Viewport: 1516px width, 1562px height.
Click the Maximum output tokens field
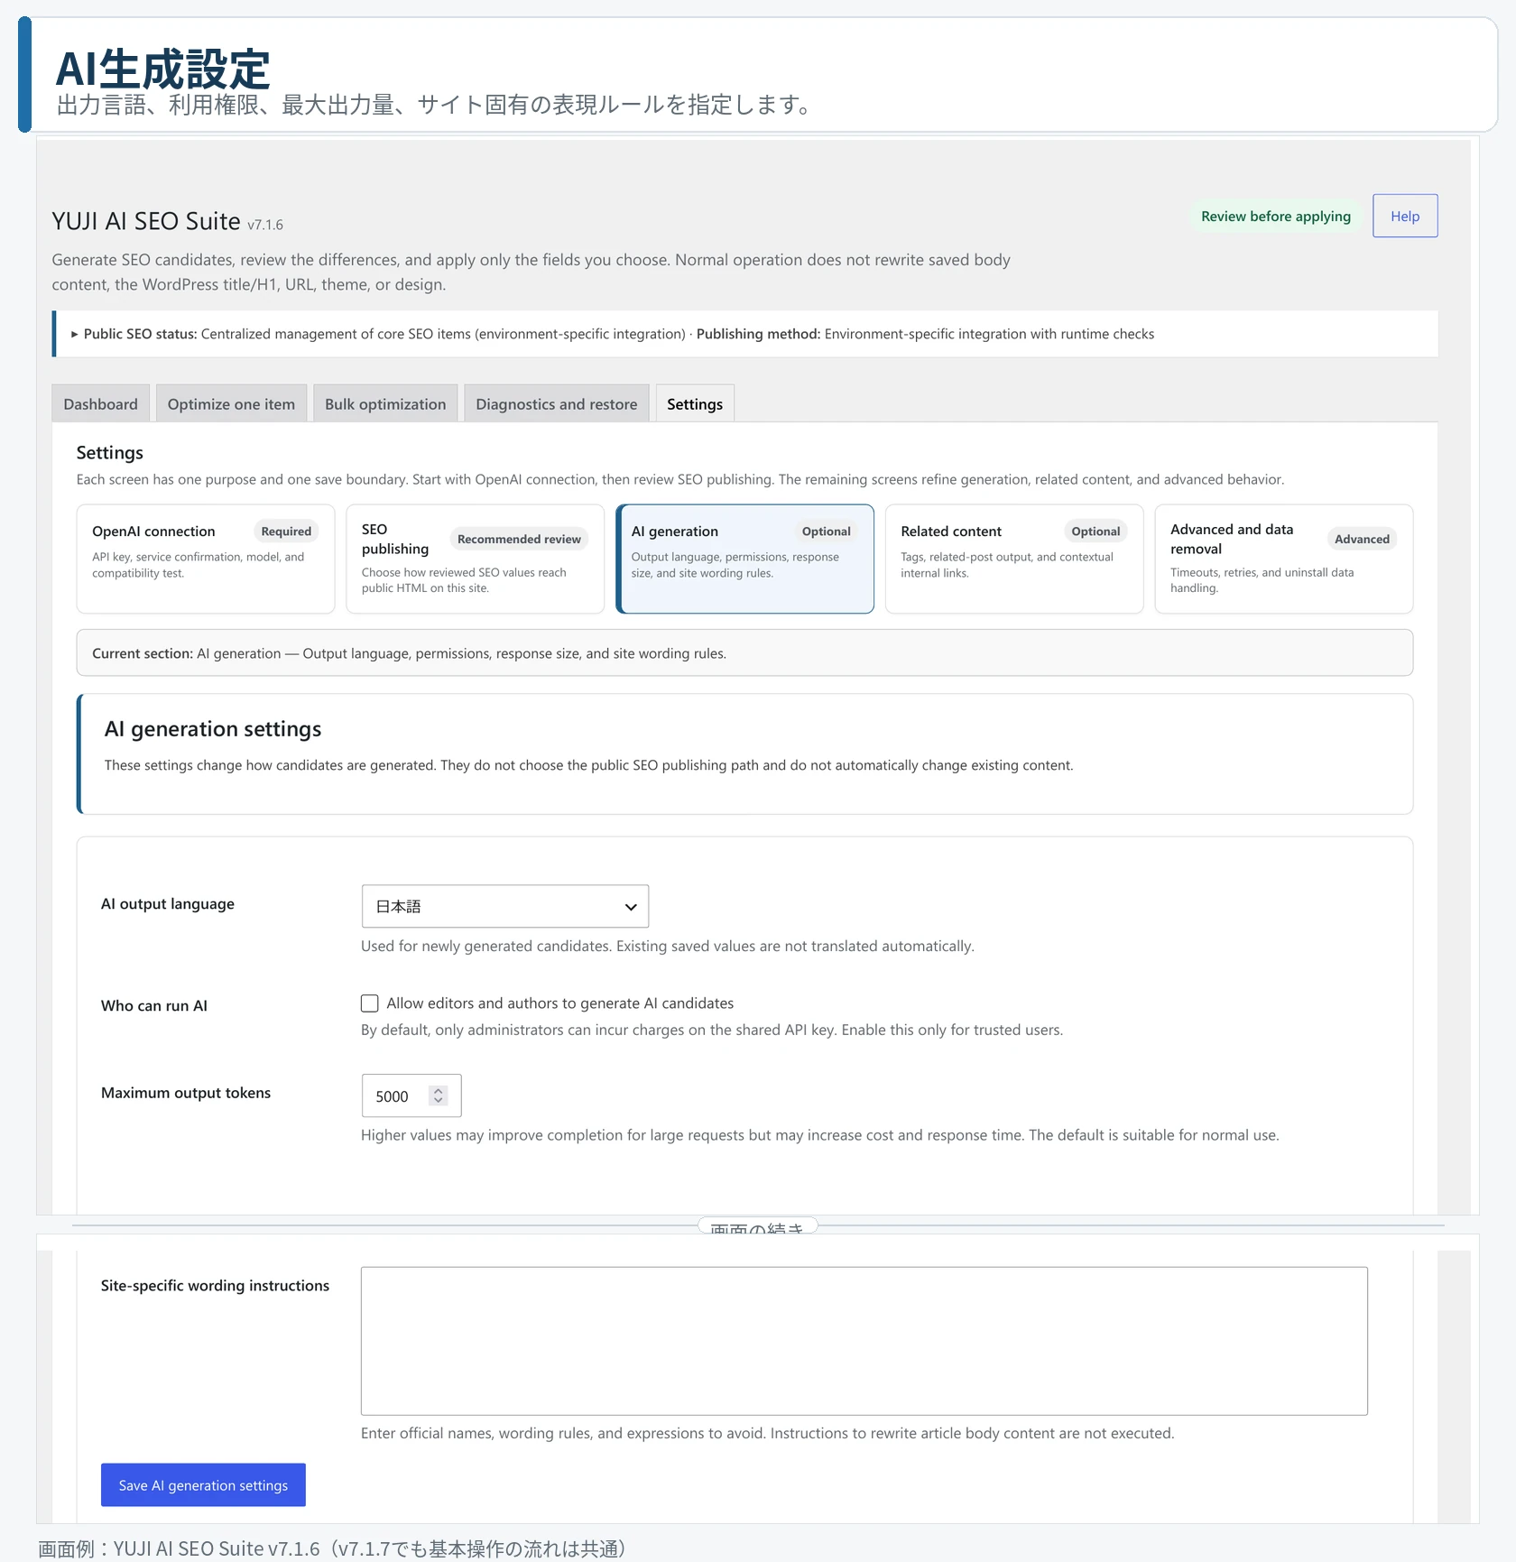point(411,1095)
